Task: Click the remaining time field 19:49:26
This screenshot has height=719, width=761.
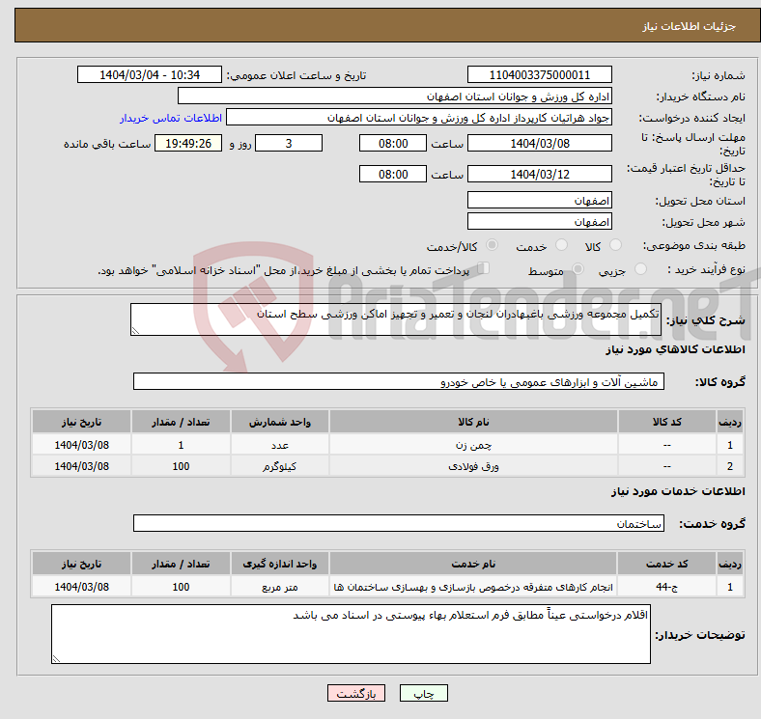Action: coord(188,143)
